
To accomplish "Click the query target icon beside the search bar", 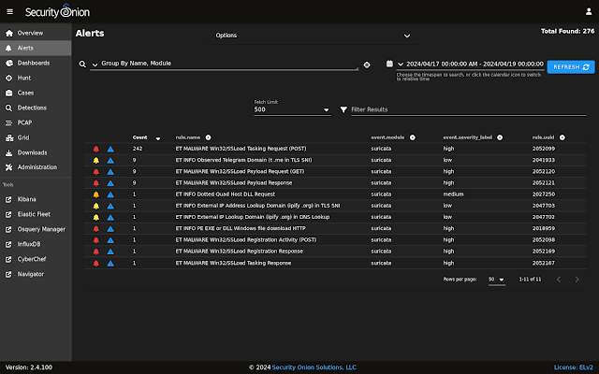I will [367, 65].
